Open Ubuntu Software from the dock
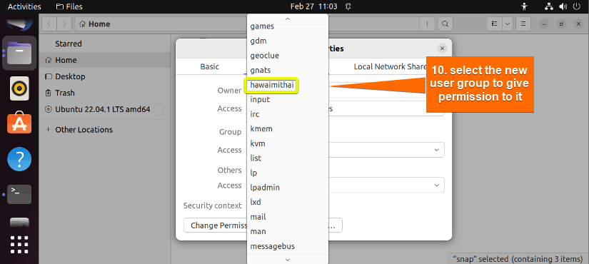 19,123
